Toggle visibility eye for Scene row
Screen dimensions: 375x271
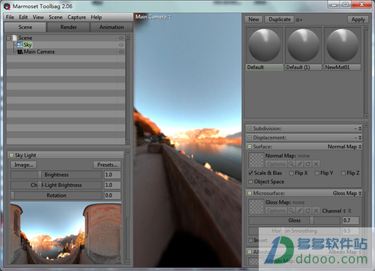pos(121,38)
